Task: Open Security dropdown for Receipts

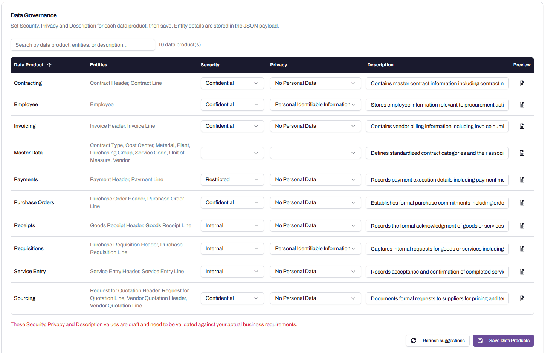Action: point(232,226)
